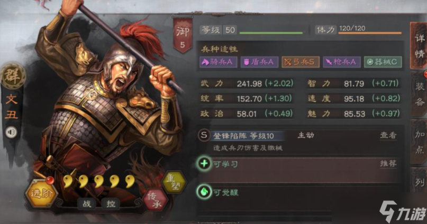Click 查看 to view skill details
Screen dimensions: 427x224
pos(388,135)
